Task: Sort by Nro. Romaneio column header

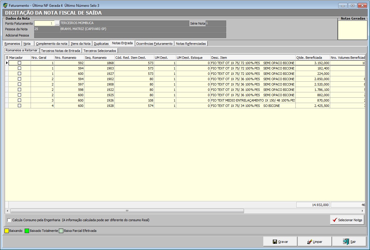Action: click(x=69, y=58)
